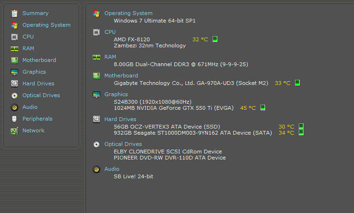Image resolution: width=354 pixels, height=213 pixels.
Task: Click the CPU chip icon in main summary panel
Action: pyautogui.click(x=96, y=32)
